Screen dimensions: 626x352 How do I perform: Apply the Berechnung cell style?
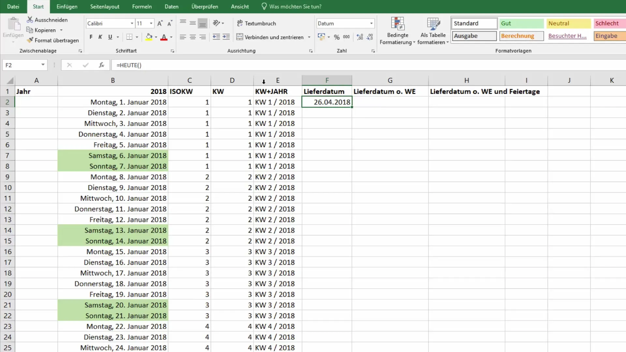click(x=521, y=36)
